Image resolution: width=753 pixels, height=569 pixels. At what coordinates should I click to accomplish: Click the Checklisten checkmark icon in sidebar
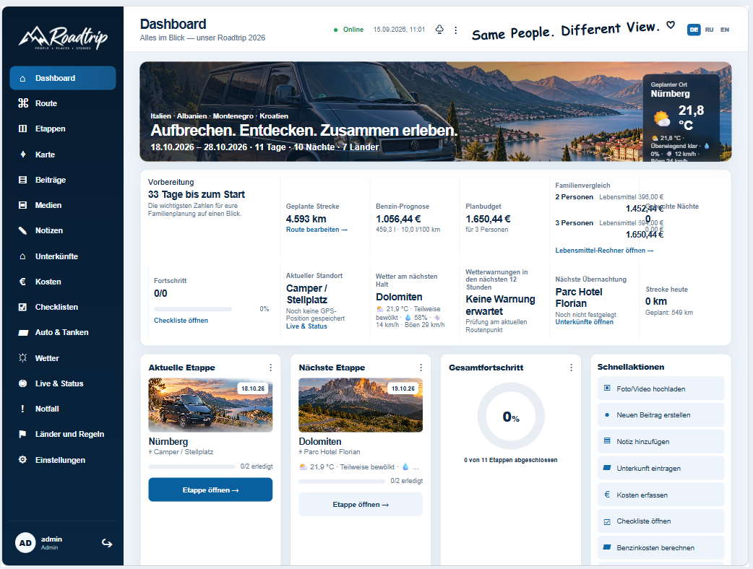[x=22, y=307]
